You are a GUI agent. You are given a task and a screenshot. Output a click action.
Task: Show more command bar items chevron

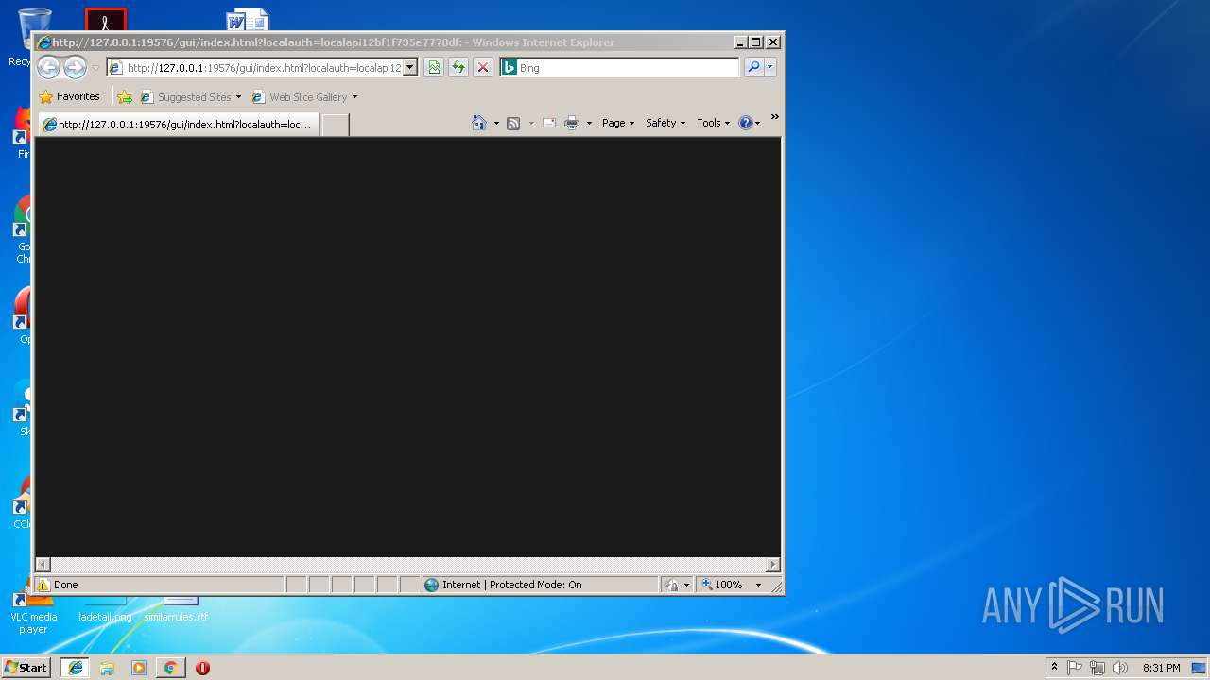point(774,117)
